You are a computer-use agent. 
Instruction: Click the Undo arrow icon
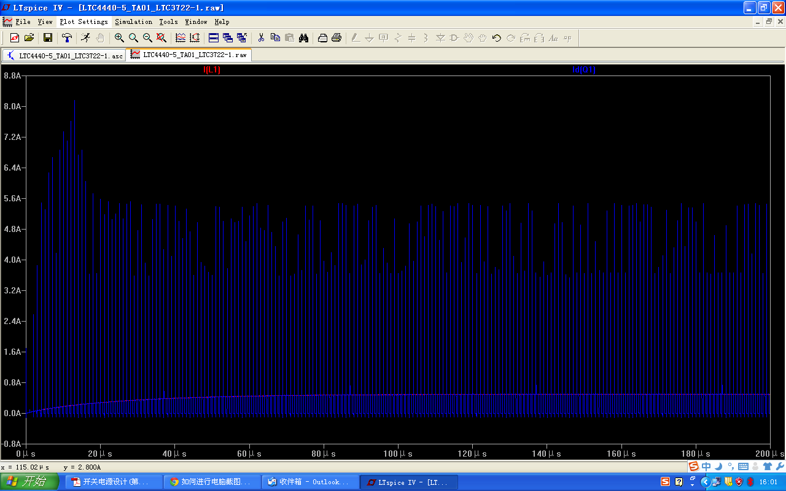click(x=497, y=38)
